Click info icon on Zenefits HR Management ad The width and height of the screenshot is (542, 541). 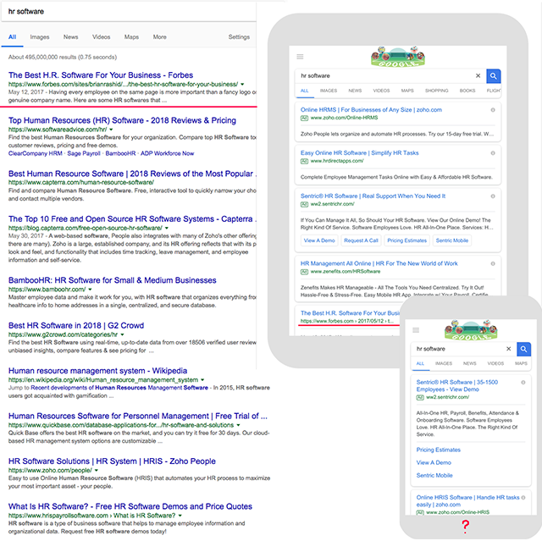point(493,263)
